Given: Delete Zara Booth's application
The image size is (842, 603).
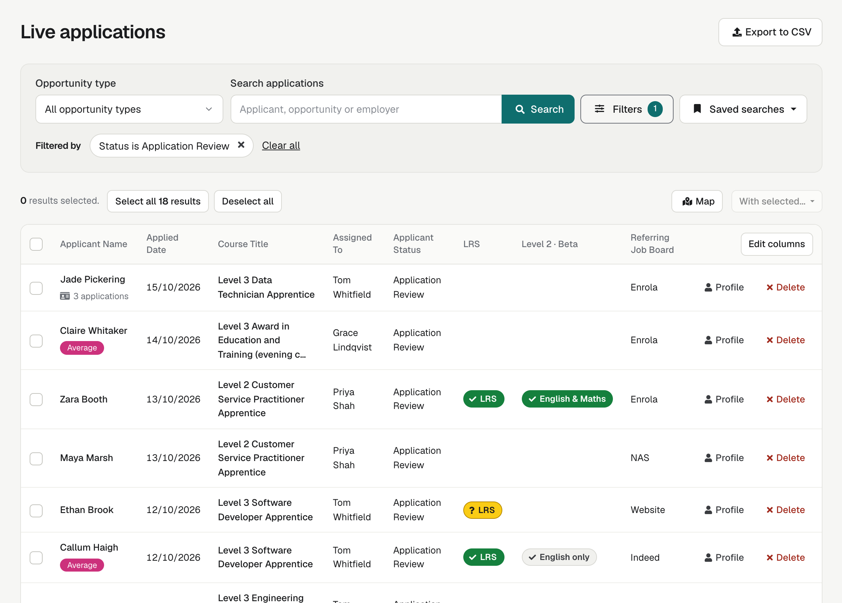Looking at the screenshot, I should pyautogui.click(x=785, y=399).
